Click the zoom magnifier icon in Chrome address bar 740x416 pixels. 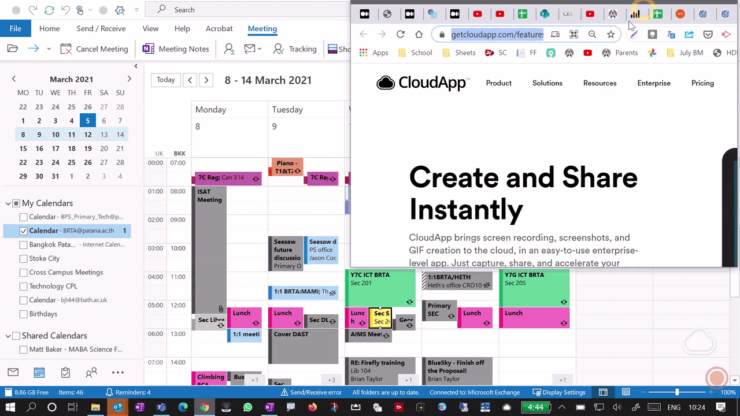click(x=592, y=35)
